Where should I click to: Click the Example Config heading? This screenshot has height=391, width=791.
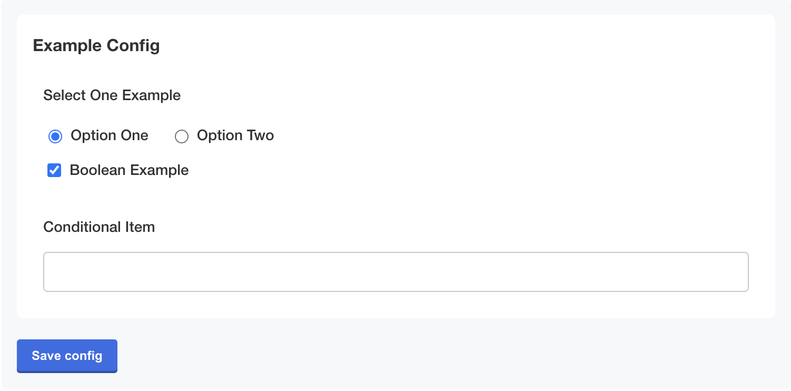[x=96, y=46]
